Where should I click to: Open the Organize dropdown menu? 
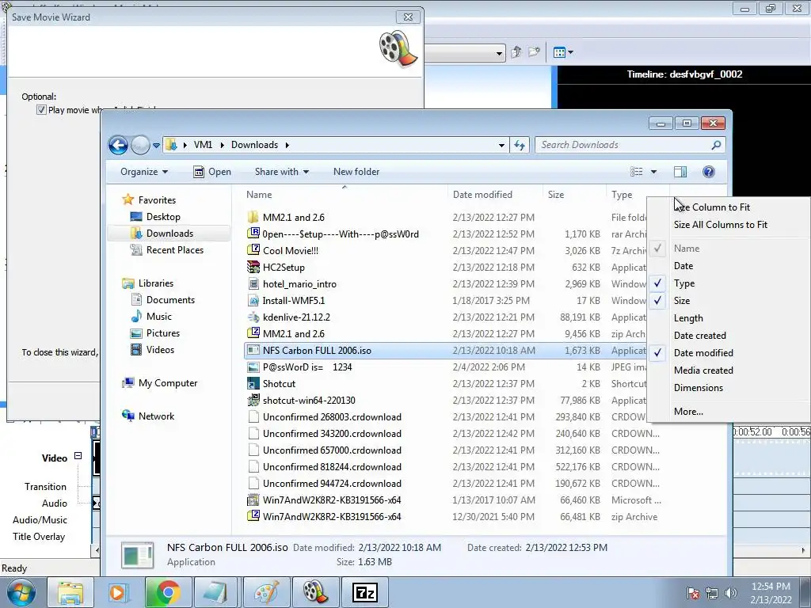pyautogui.click(x=144, y=172)
